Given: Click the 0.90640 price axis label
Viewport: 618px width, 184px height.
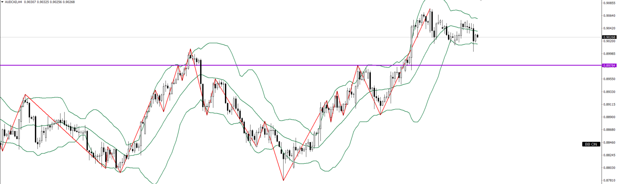Looking at the screenshot, I should (609, 16).
